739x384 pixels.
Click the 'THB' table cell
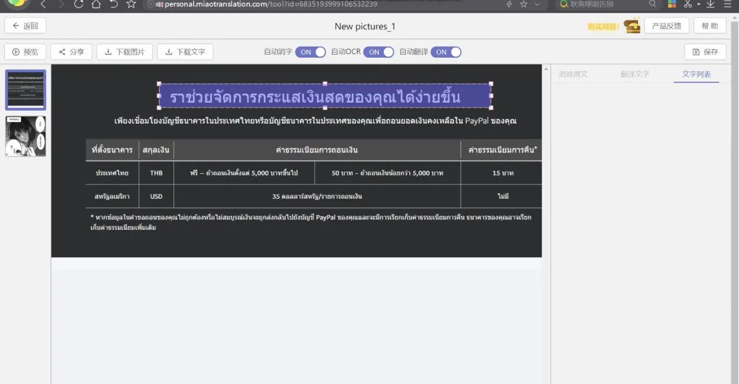pos(156,173)
